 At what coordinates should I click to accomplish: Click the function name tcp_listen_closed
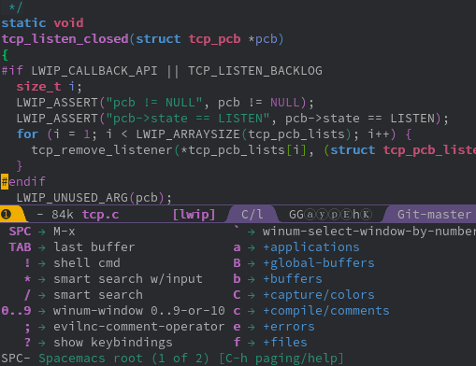(x=65, y=39)
